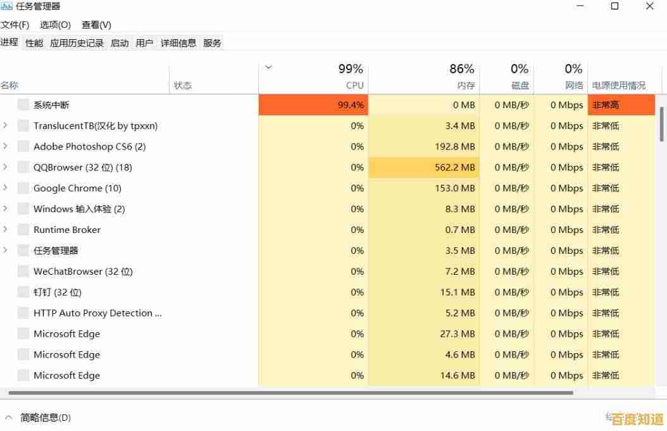
Task: Expand the QQBrowser process group
Action: click(x=6, y=167)
